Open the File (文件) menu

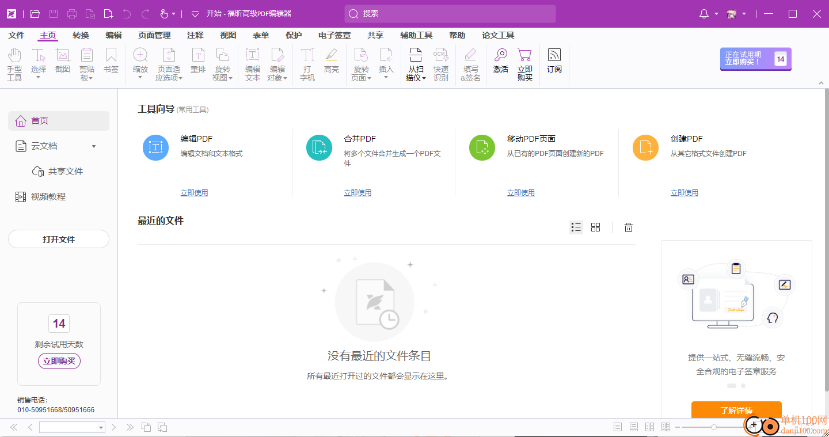point(17,35)
